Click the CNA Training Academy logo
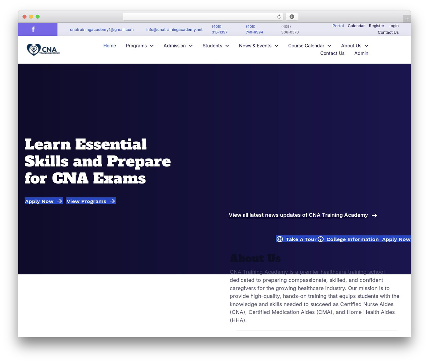Viewport: 429px width, 363px height. pyautogui.click(x=43, y=50)
